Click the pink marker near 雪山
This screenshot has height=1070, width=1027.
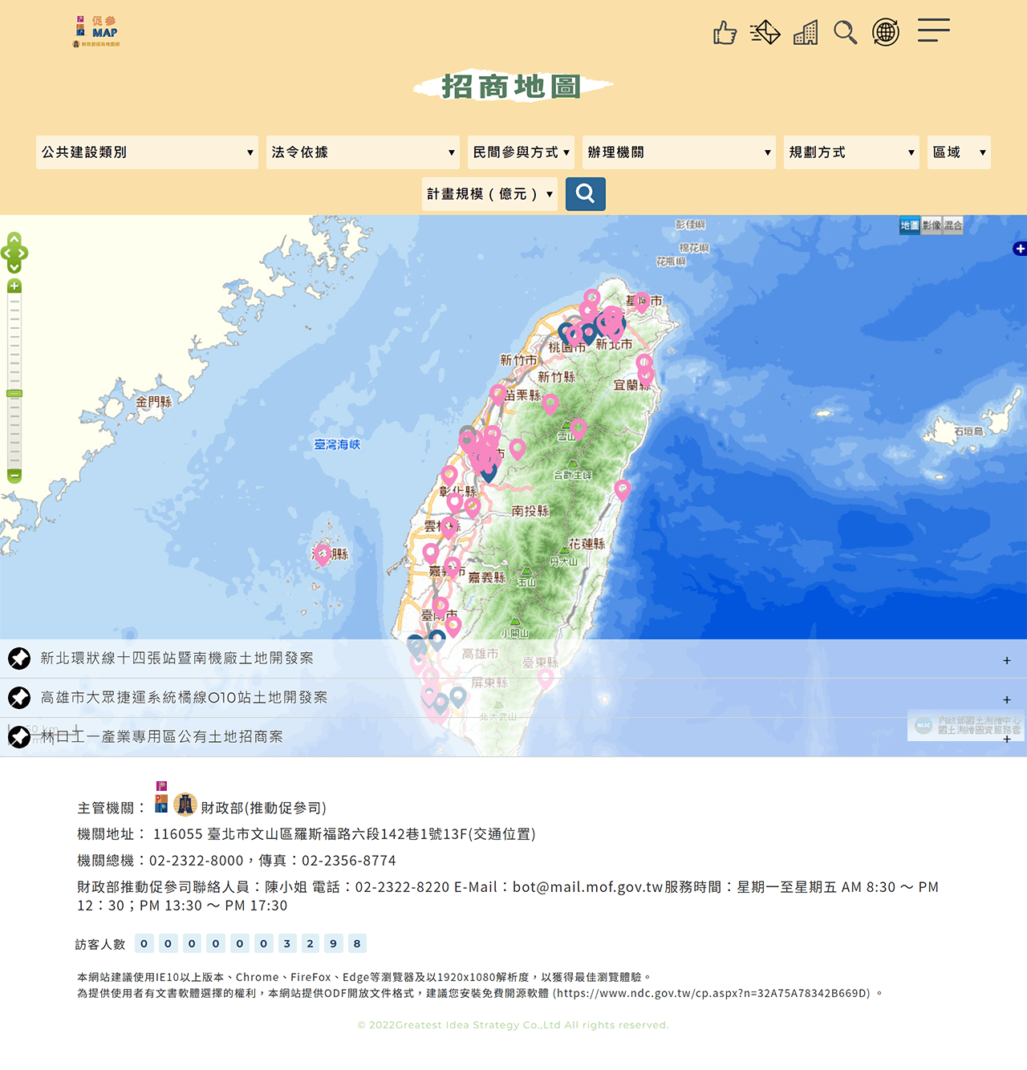coord(578,428)
